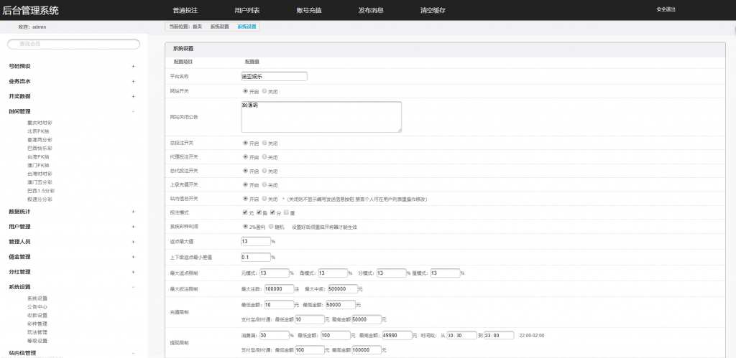
Task: Open 重庆时时彩 in the sidebar list
Action: click(x=40, y=123)
